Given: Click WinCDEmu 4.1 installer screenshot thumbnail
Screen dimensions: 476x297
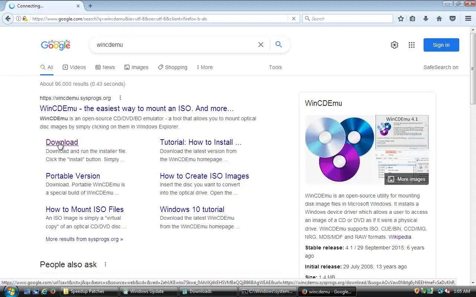Looking at the screenshot, I should pyautogui.click(x=402, y=132).
